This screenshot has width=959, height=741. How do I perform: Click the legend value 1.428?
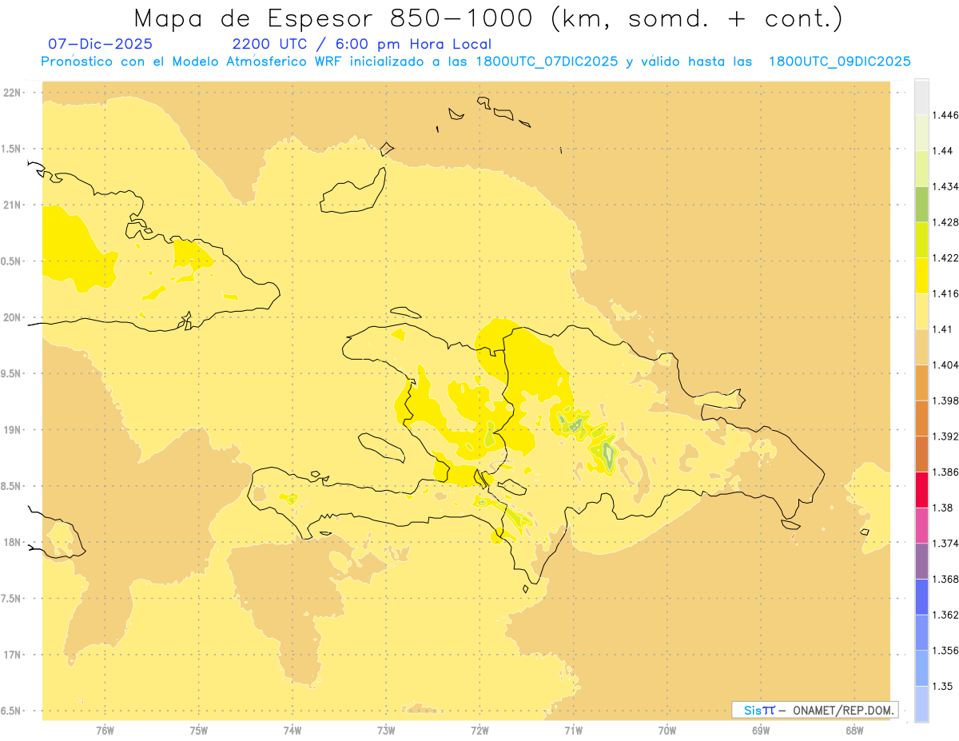pyautogui.click(x=946, y=222)
